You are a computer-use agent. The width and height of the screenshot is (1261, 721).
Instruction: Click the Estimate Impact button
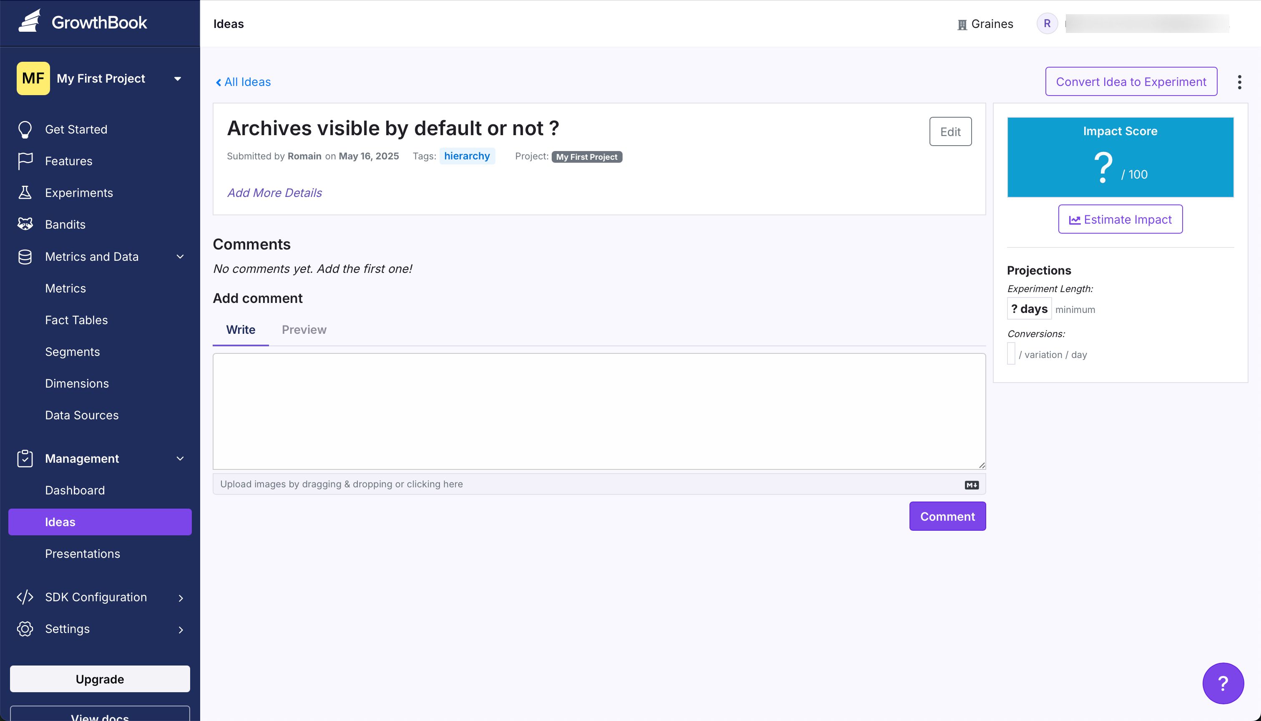[x=1120, y=219]
